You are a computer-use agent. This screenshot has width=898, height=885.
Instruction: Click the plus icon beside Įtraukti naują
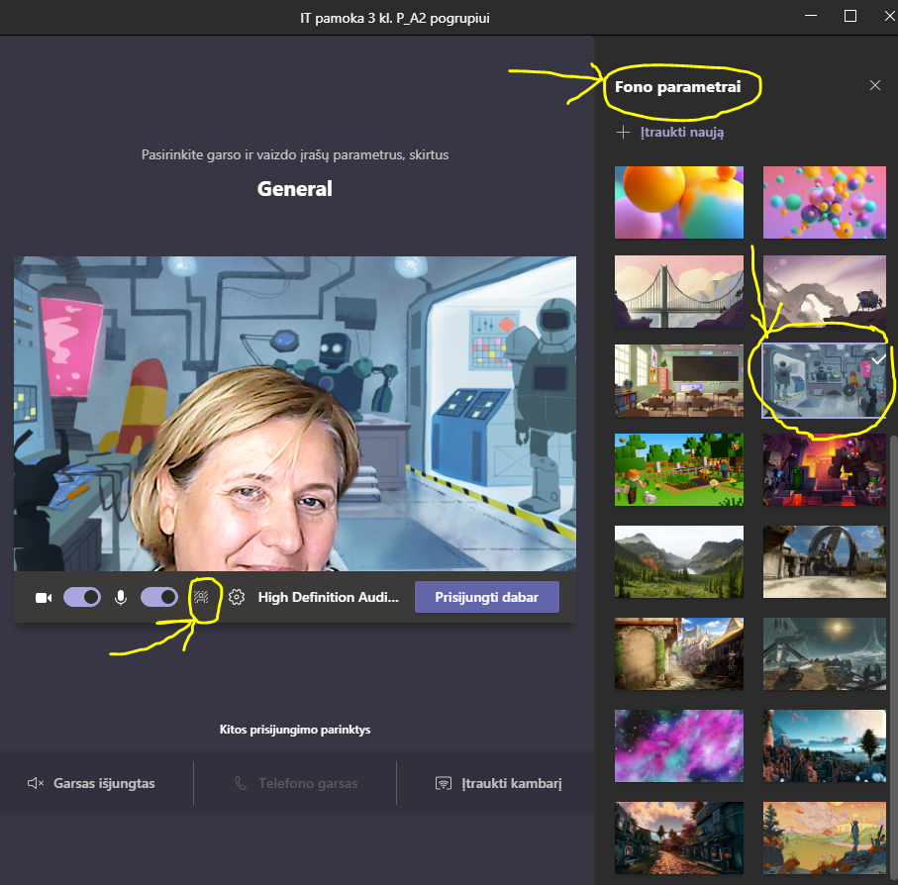[623, 133]
